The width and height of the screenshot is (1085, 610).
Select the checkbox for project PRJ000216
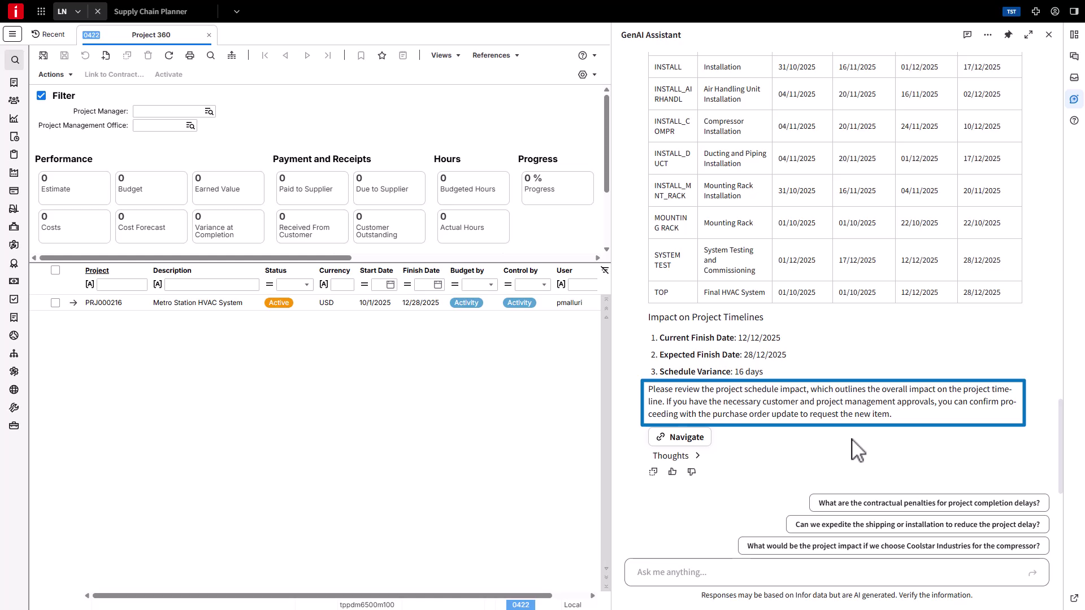tap(55, 303)
